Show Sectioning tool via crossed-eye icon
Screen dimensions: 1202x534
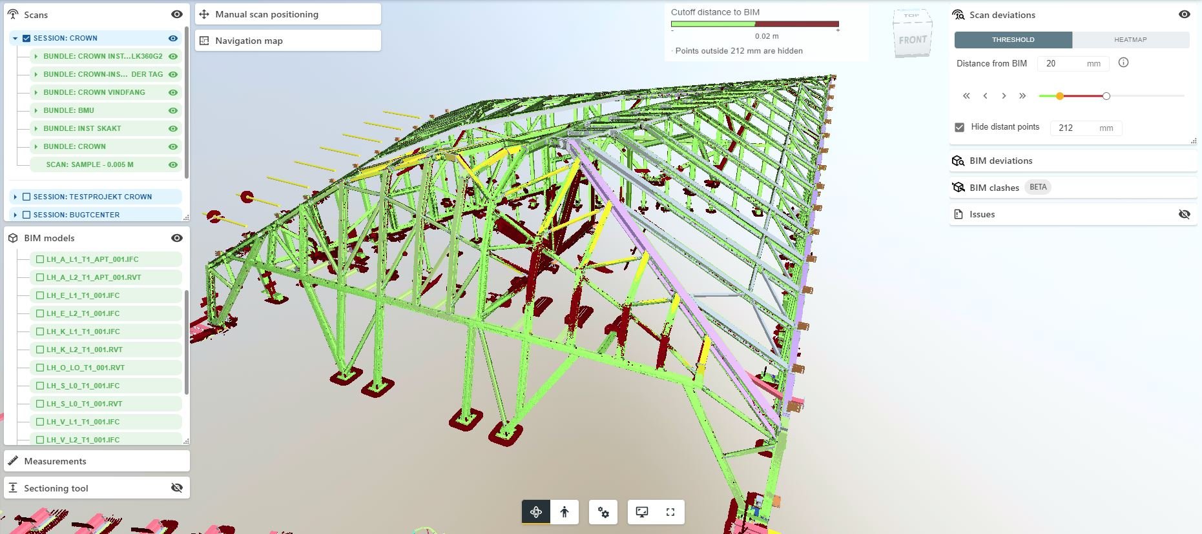177,488
